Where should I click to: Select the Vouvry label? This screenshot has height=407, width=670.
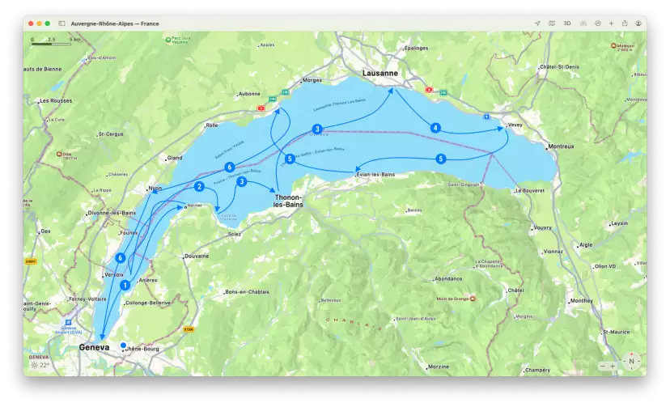click(543, 227)
